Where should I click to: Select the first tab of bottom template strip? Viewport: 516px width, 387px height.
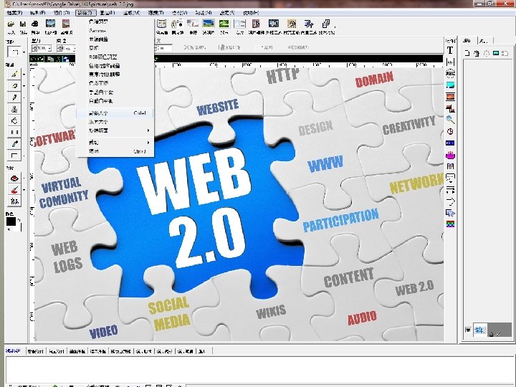(13, 350)
